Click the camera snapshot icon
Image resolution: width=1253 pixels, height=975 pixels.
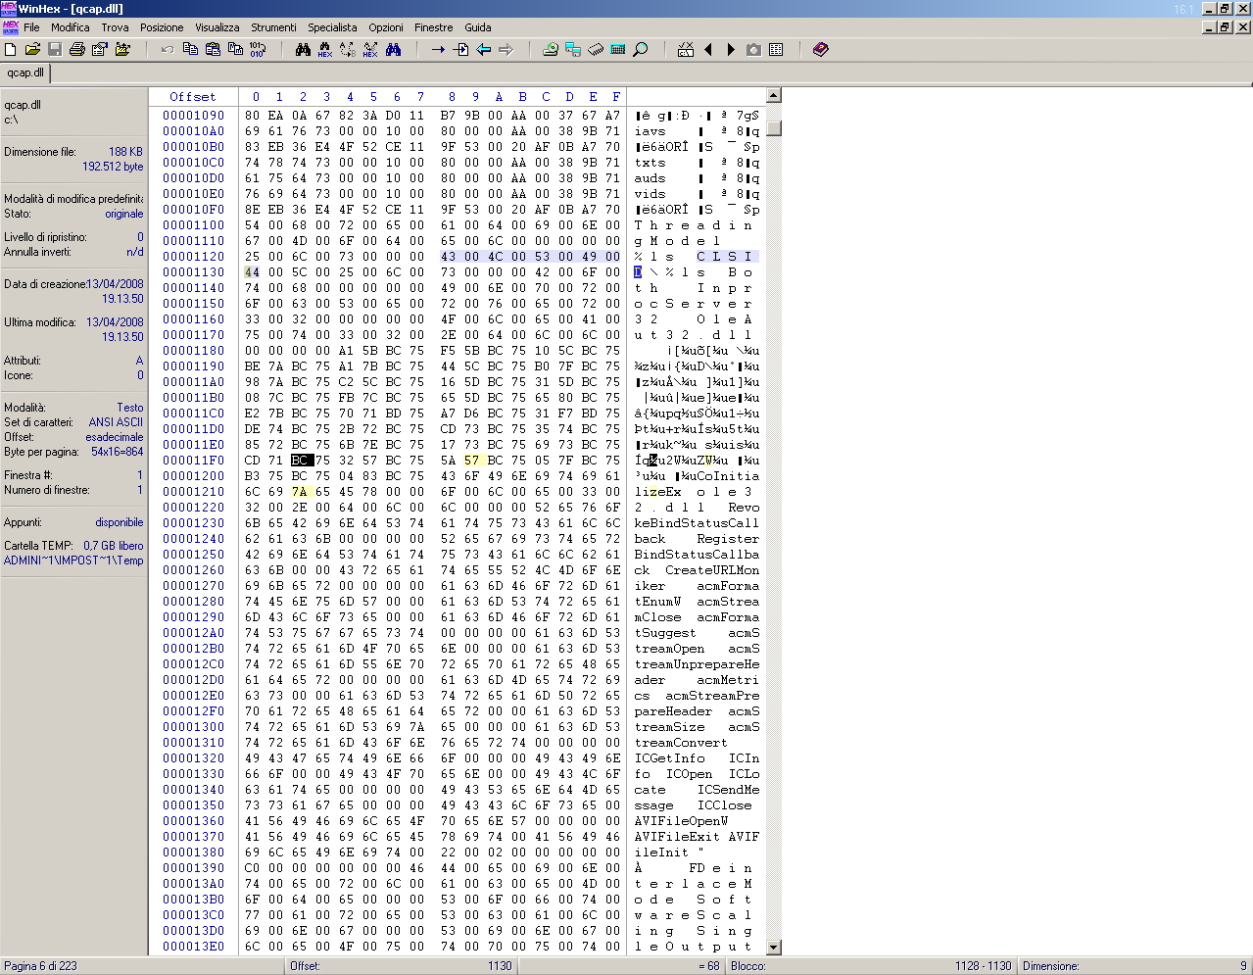click(x=753, y=49)
